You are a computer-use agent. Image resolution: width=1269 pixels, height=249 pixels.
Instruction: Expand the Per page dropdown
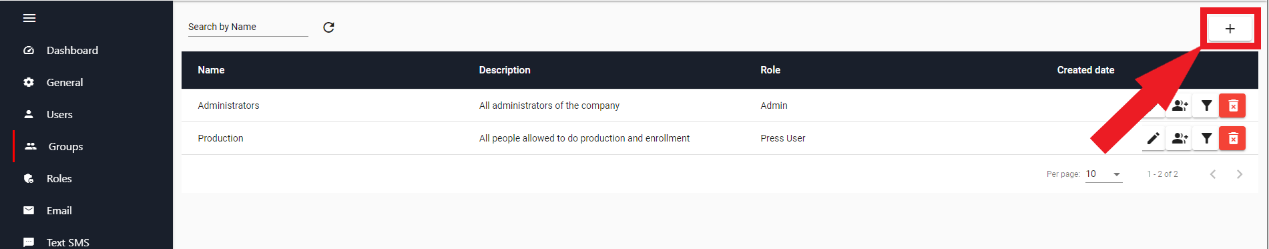point(1103,174)
